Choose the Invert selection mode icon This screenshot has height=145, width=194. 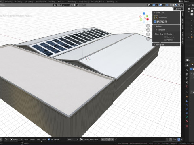[163, 21]
